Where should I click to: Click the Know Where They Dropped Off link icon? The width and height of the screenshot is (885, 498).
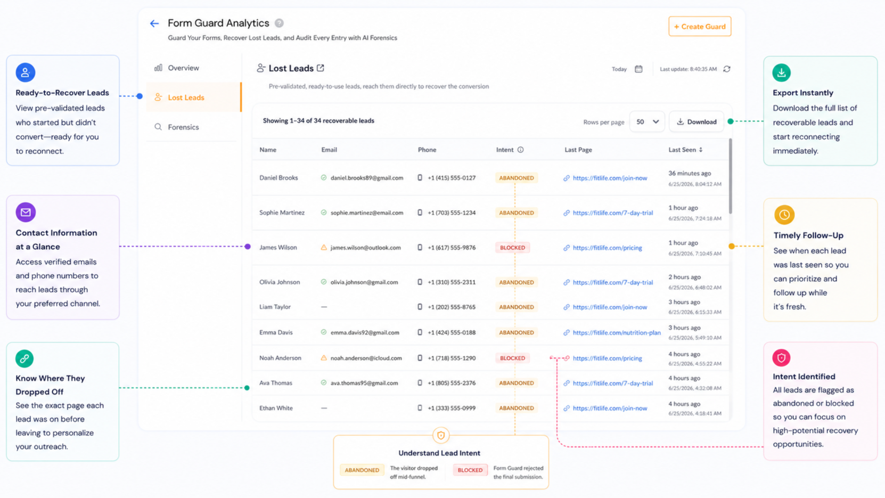[24, 359]
